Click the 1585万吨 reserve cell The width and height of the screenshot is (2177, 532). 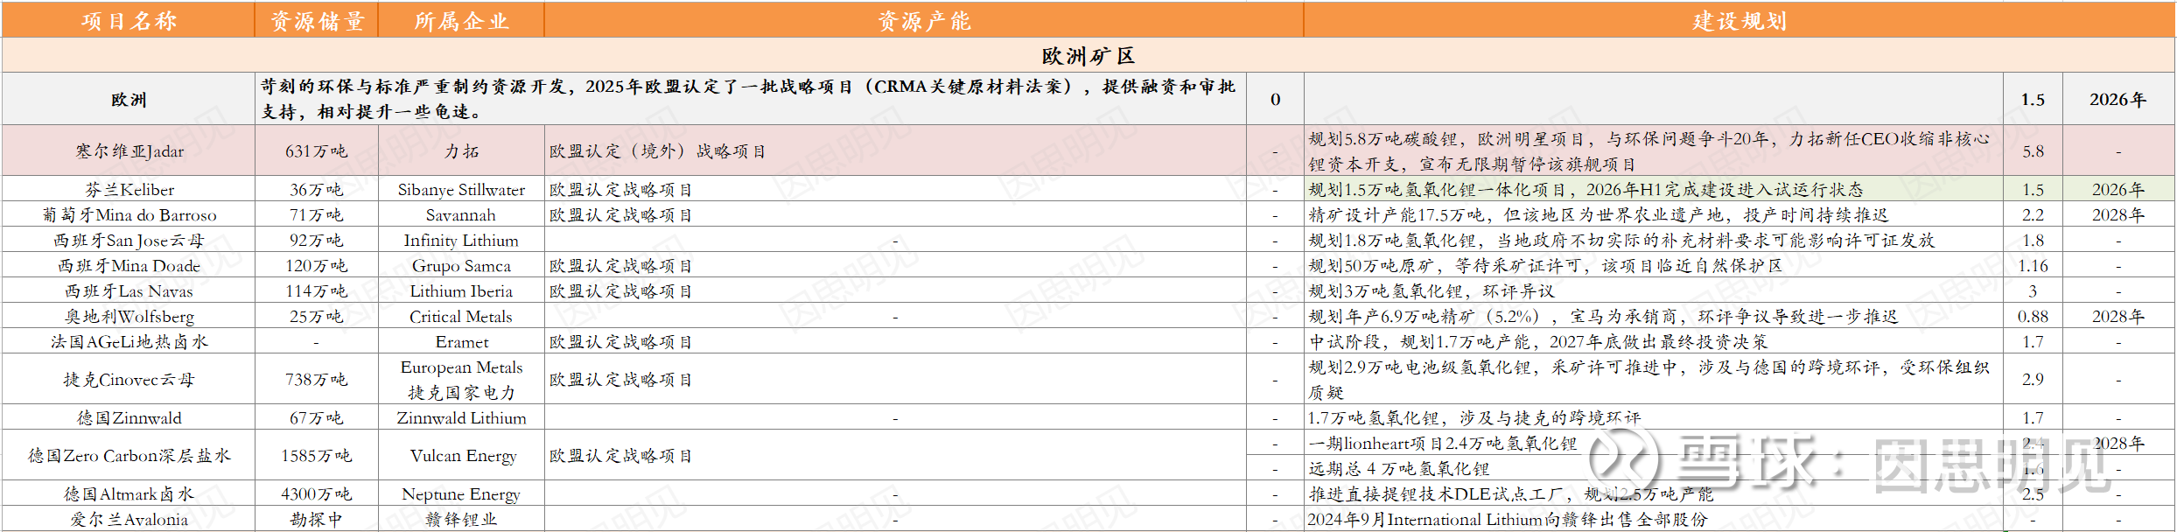click(316, 455)
